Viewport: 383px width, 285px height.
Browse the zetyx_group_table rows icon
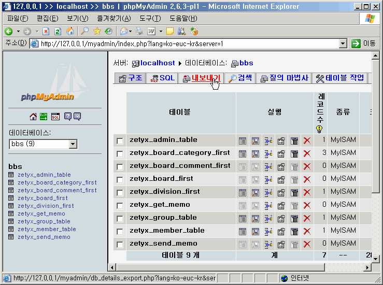(243, 219)
